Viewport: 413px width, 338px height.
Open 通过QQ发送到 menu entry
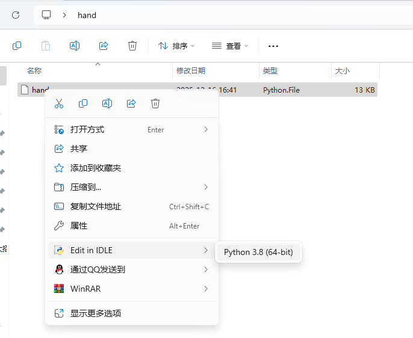click(132, 269)
